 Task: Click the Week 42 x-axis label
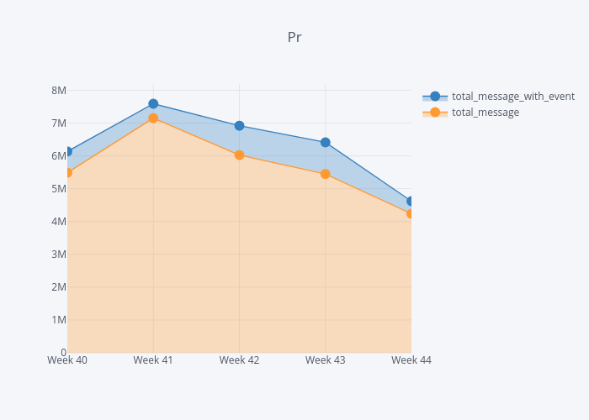point(239,360)
